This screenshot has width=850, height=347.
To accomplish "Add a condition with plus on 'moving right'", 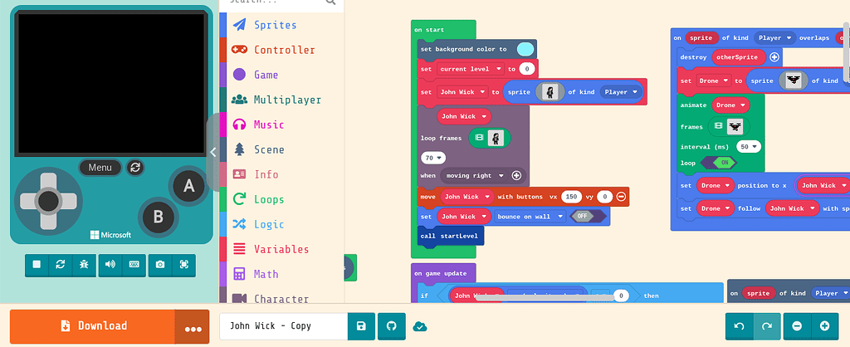I will tap(516, 176).
